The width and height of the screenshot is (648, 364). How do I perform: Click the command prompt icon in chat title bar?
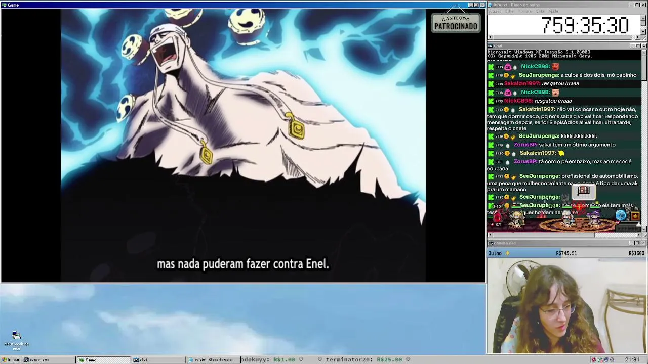coord(491,45)
